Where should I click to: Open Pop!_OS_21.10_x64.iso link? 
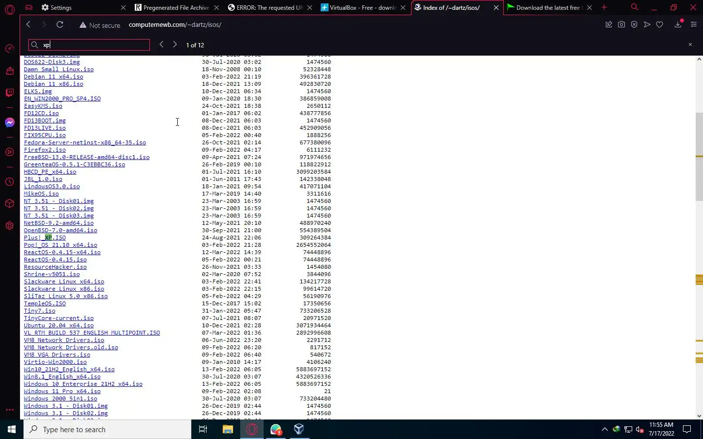click(x=61, y=245)
